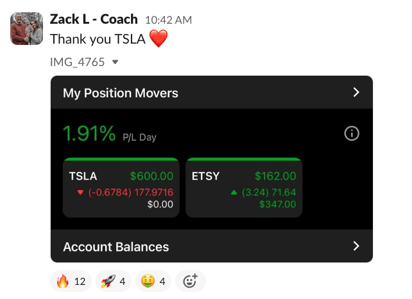
Task: Expand My Position Movers via its chevron
Action: (x=357, y=92)
